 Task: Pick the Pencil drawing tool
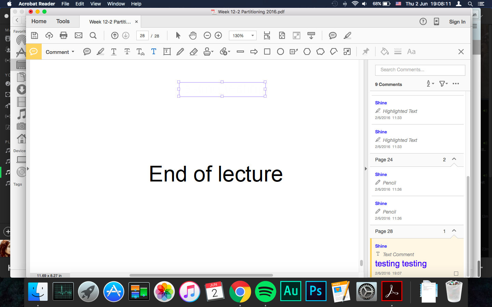pyautogui.click(x=180, y=52)
